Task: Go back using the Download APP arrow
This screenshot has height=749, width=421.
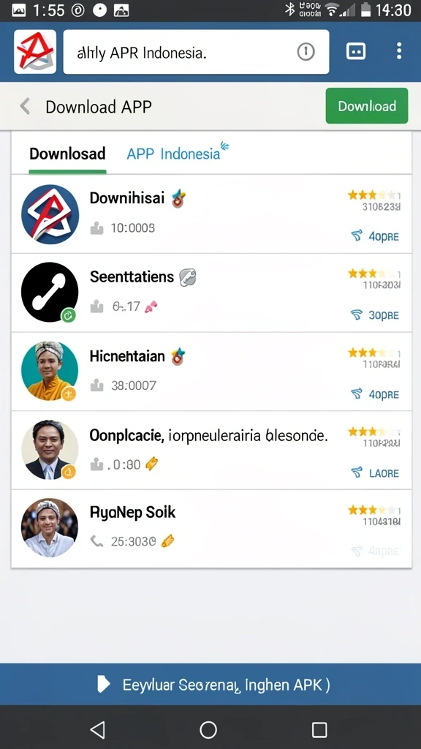Action: click(25, 106)
